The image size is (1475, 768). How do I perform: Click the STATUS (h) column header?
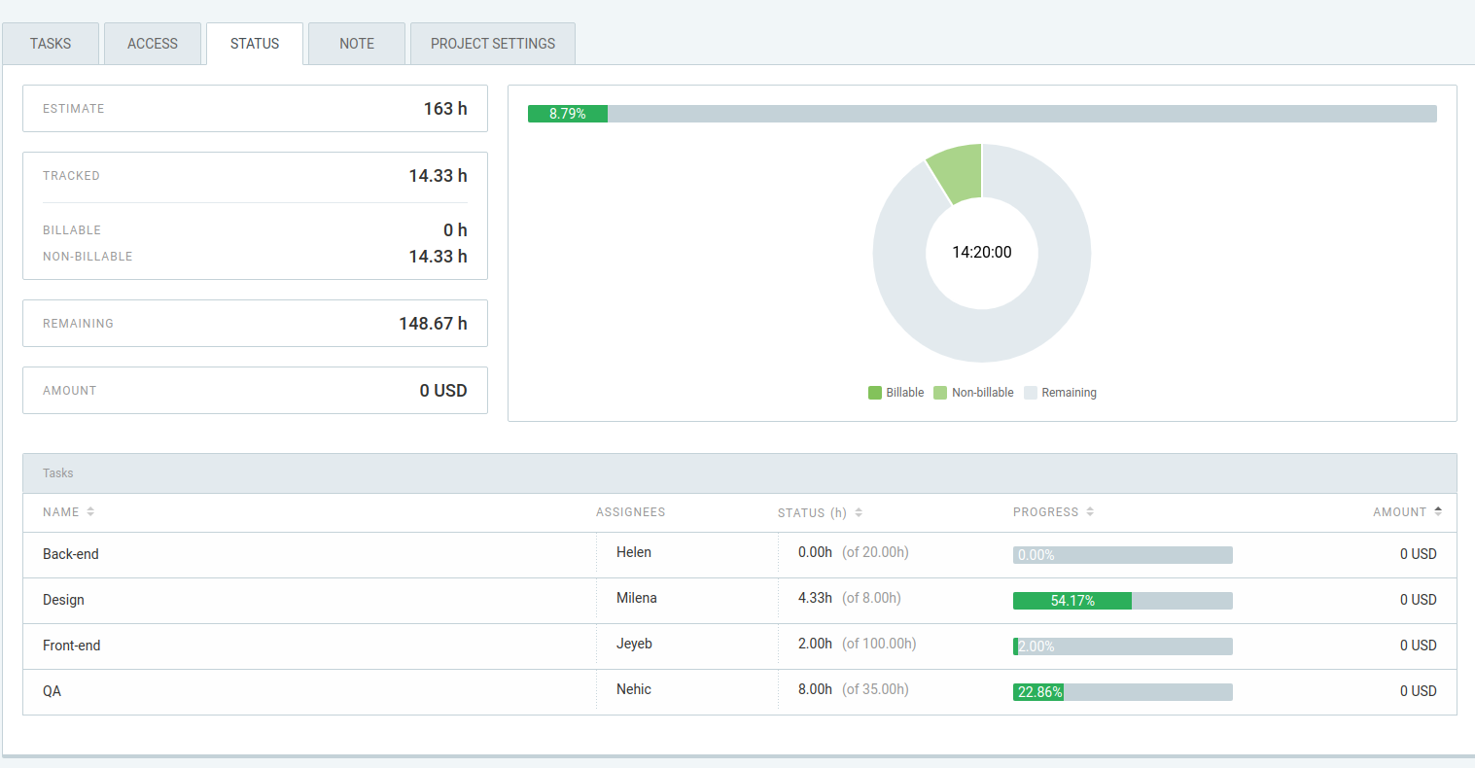pos(812,512)
